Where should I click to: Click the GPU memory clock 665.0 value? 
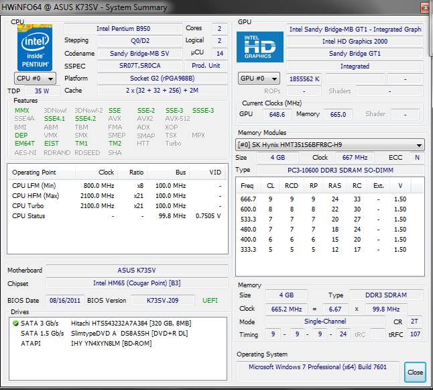click(338, 115)
